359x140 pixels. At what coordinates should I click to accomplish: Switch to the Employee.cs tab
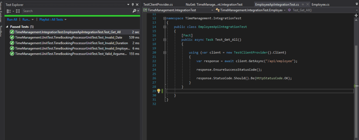(x=320, y=5)
